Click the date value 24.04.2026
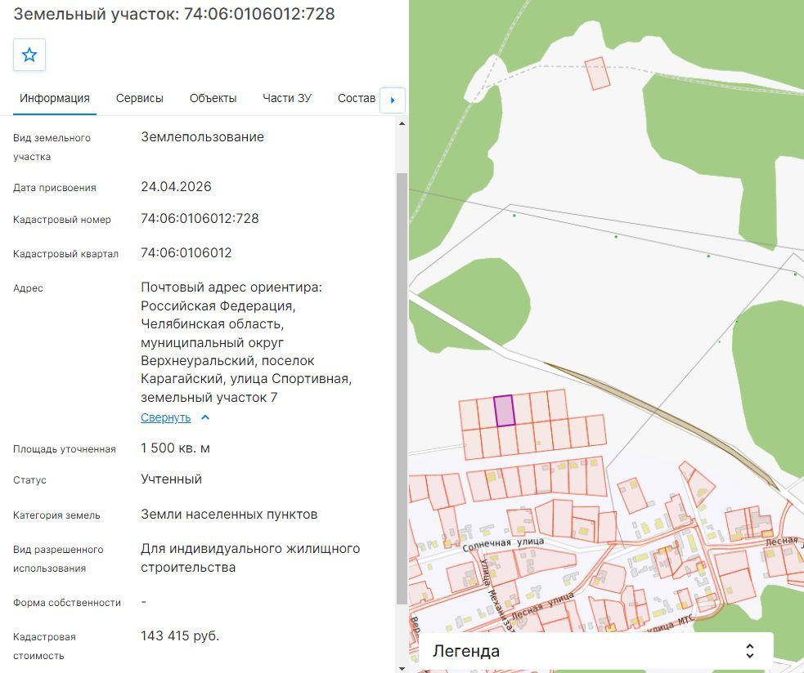Viewport: 804px width, 673px height. (176, 186)
